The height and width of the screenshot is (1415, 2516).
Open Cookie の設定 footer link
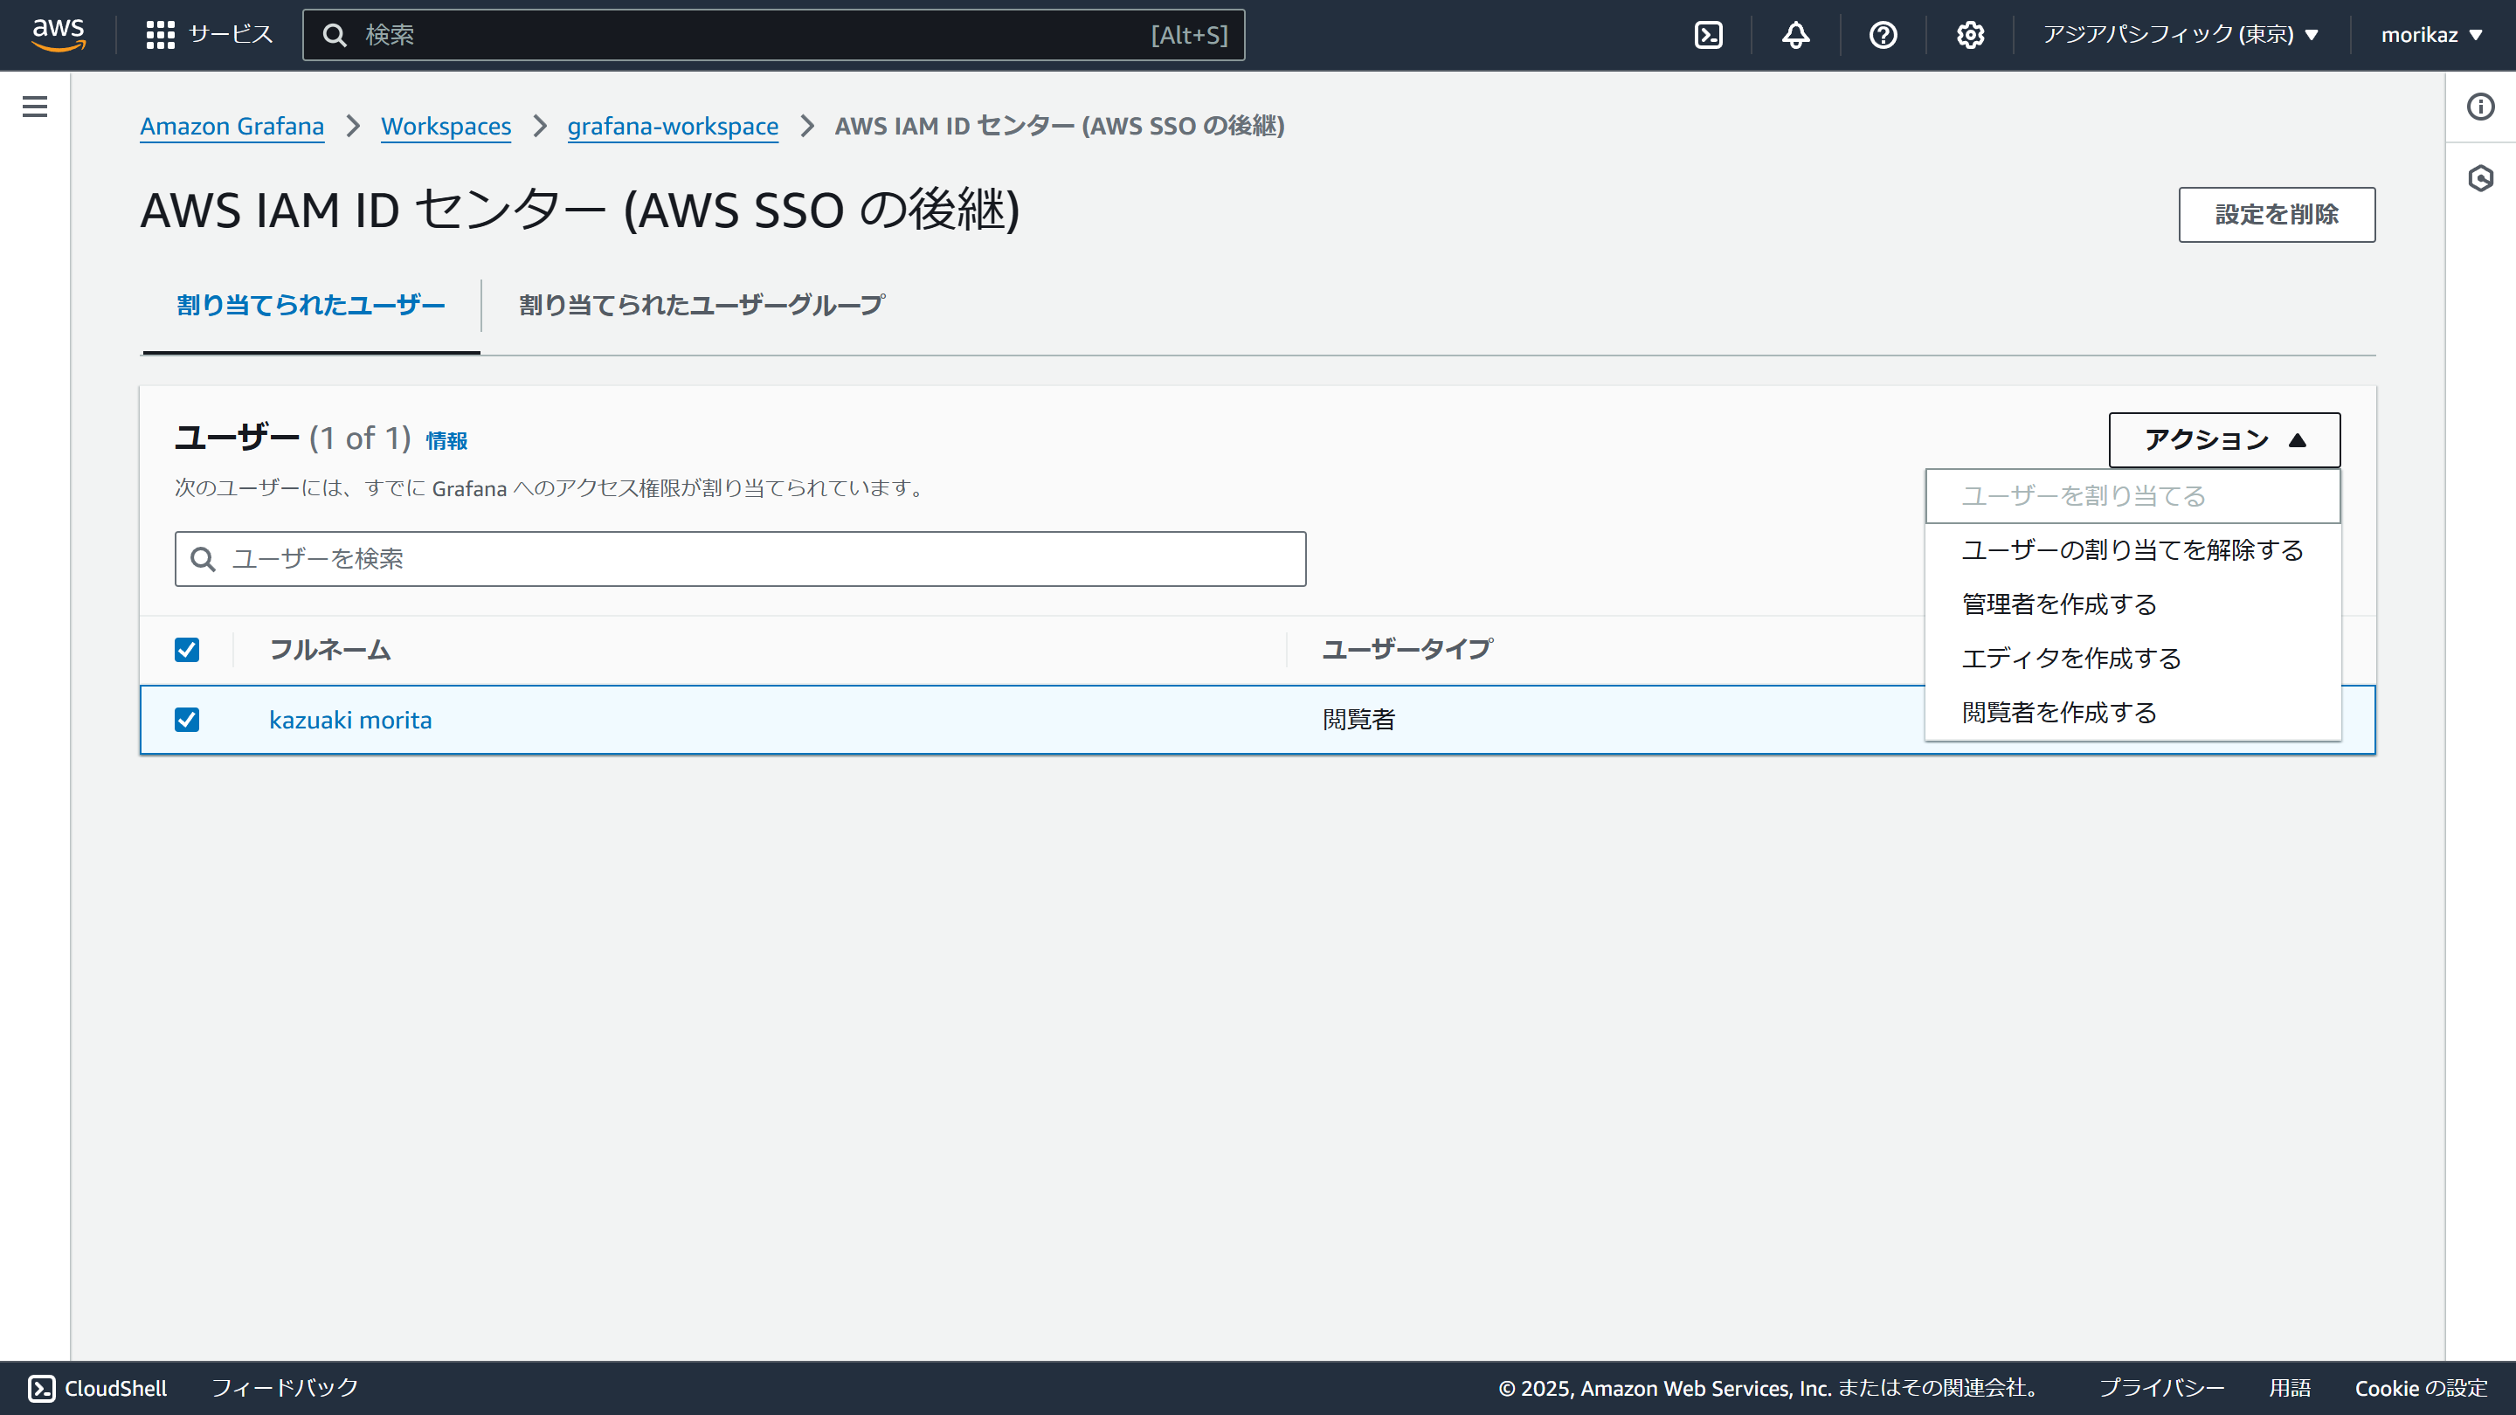pyautogui.click(x=2420, y=1388)
